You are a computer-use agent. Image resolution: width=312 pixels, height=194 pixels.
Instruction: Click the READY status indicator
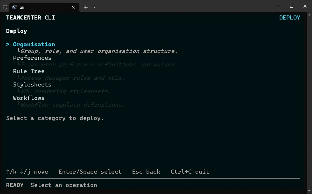pyautogui.click(x=15, y=185)
